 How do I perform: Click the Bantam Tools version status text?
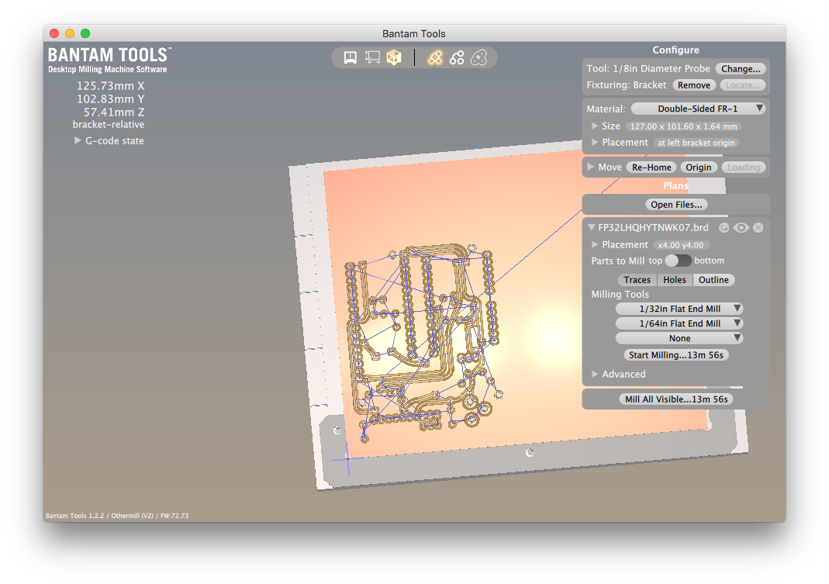(117, 516)
